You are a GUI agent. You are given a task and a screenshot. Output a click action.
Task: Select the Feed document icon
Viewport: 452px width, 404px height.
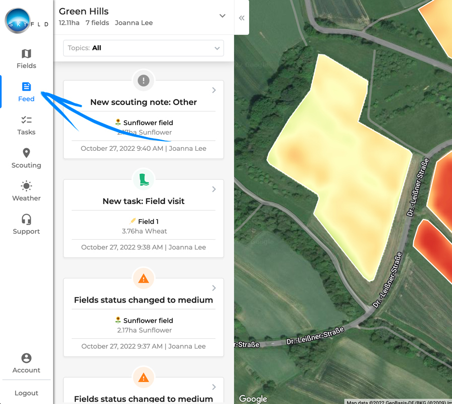click(26, 86)
